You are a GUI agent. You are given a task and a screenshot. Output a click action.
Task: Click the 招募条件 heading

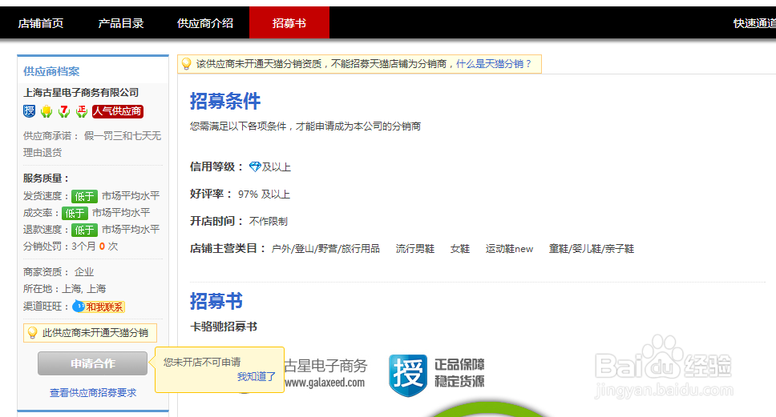tap(225, 101)
